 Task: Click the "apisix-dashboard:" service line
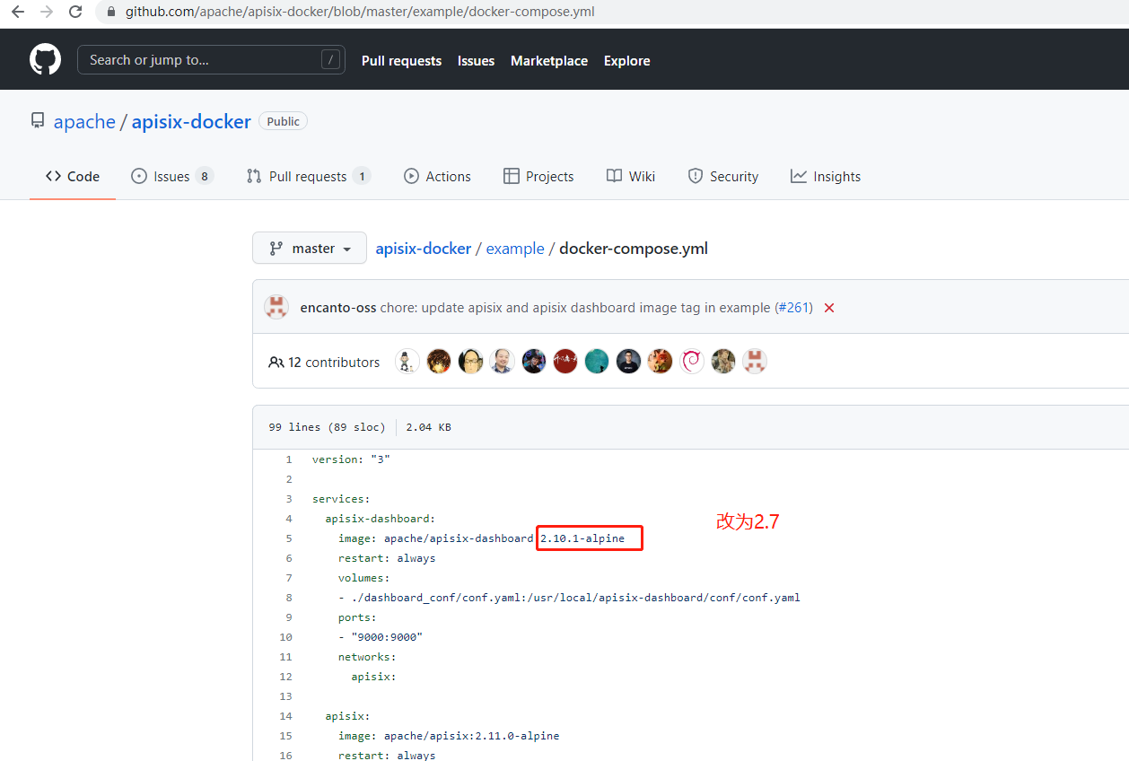381,519
